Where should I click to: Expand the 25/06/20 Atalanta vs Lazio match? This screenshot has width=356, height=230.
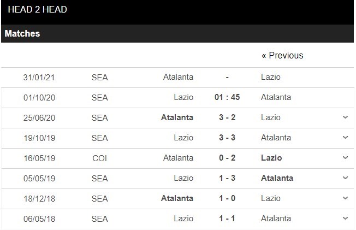pyautogui.click(x=345, y=117)
